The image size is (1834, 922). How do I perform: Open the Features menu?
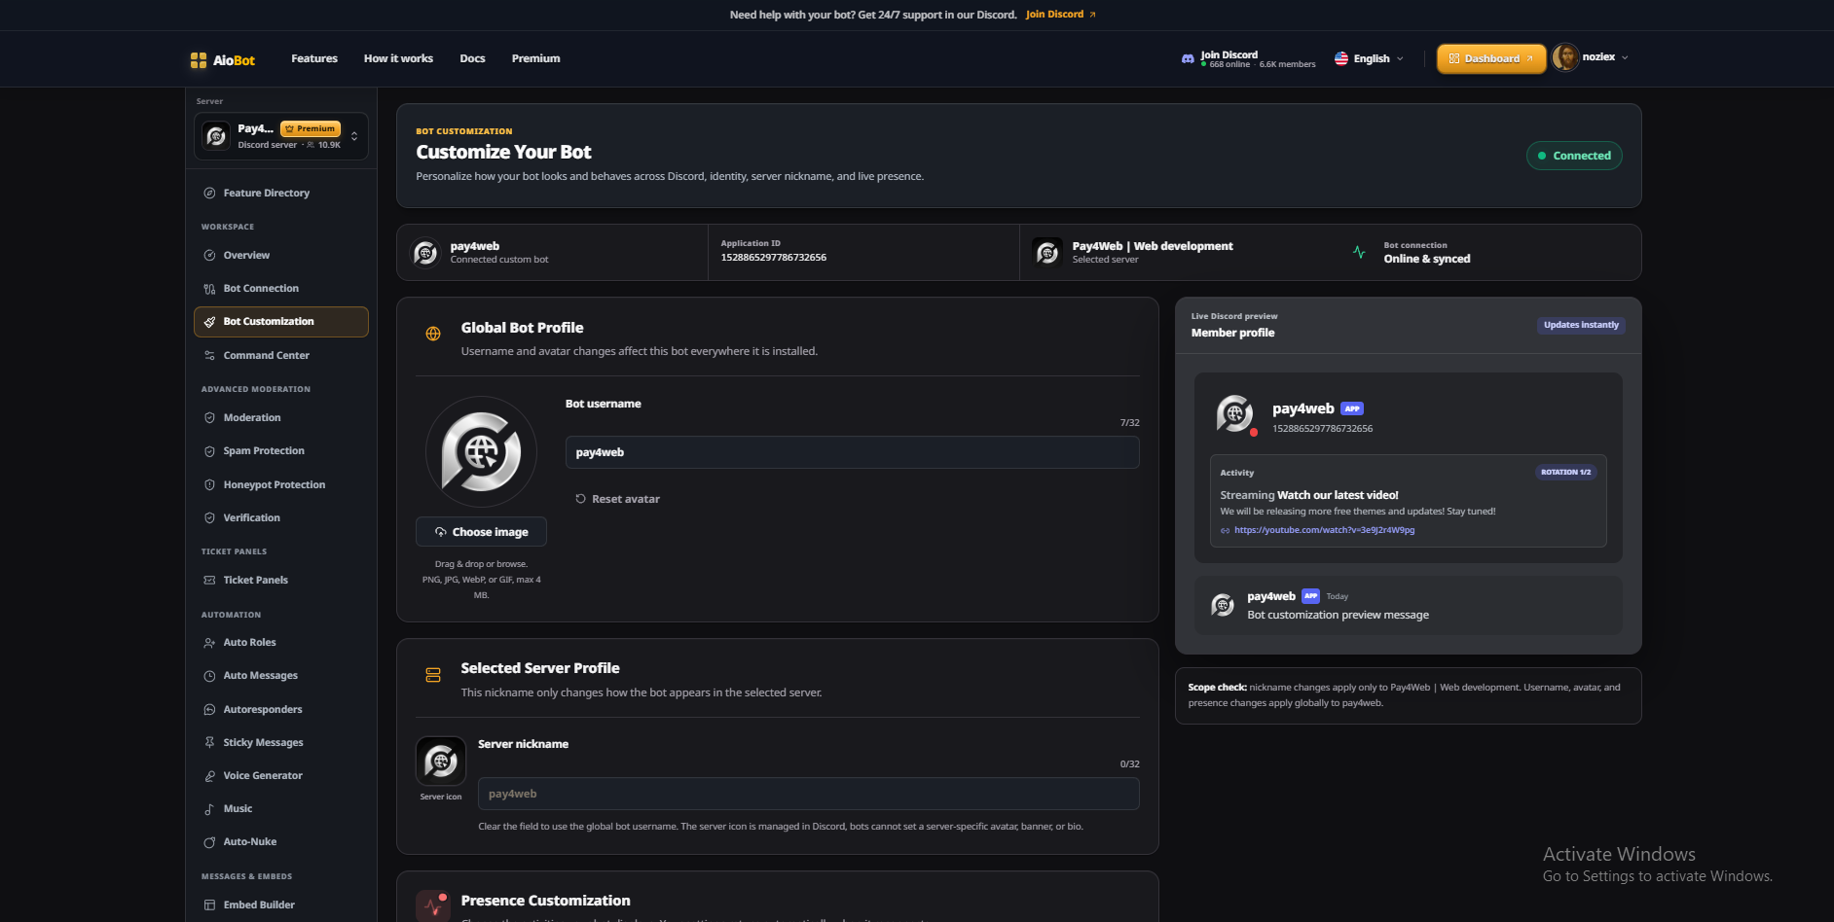click(x=314, y=59)
